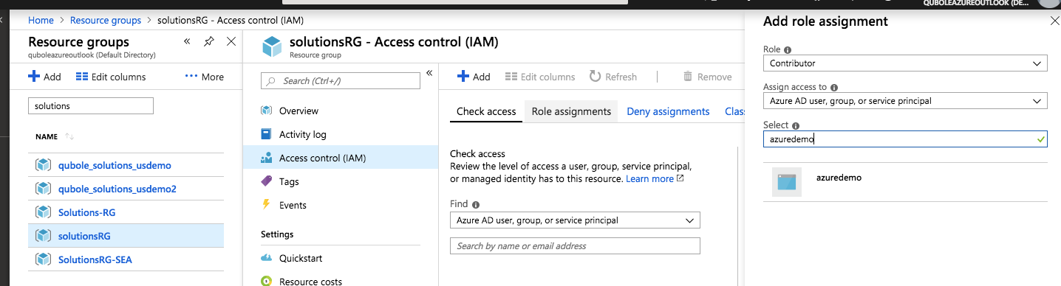Switch to Role assignments tab

click(x=571, y=111)
